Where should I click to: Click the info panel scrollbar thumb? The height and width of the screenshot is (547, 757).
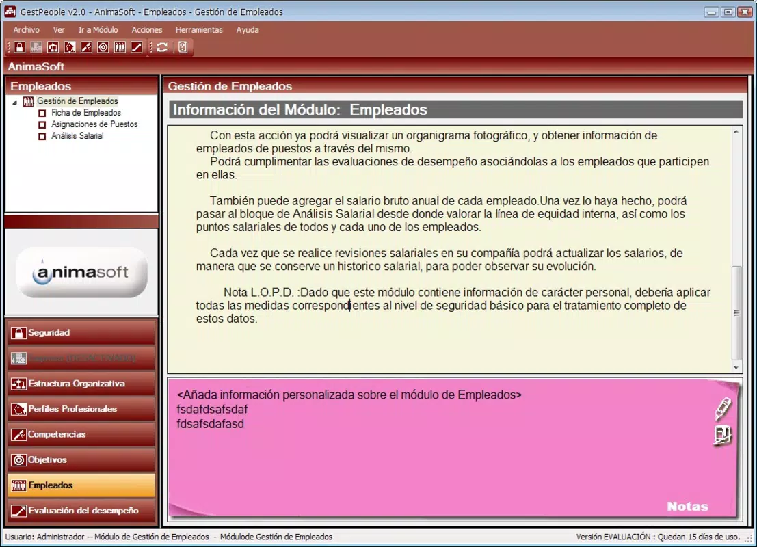coord(736,313)
